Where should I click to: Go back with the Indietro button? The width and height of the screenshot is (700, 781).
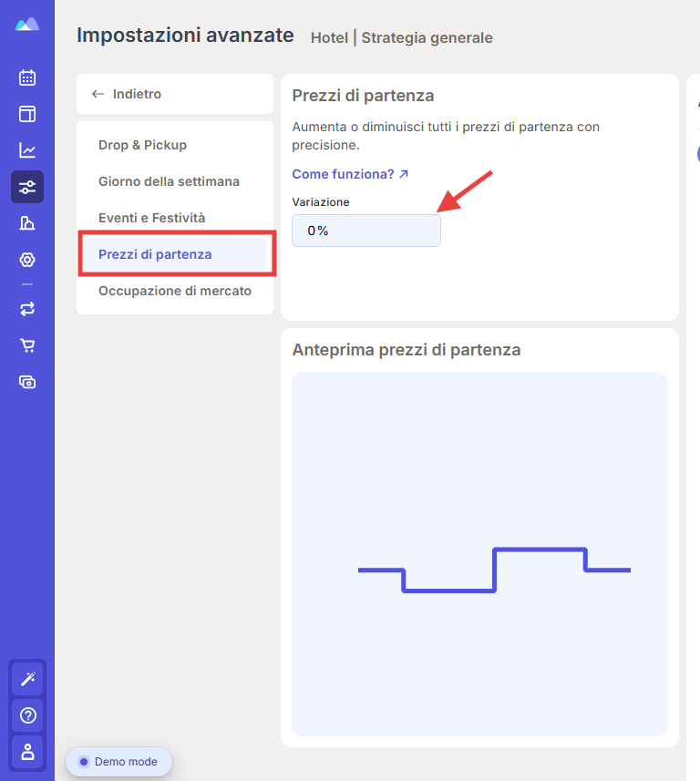click(175, 94)
